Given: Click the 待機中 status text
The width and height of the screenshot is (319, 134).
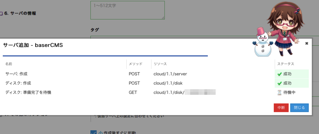Looking at the screenshot, I should tap(289, 93).
